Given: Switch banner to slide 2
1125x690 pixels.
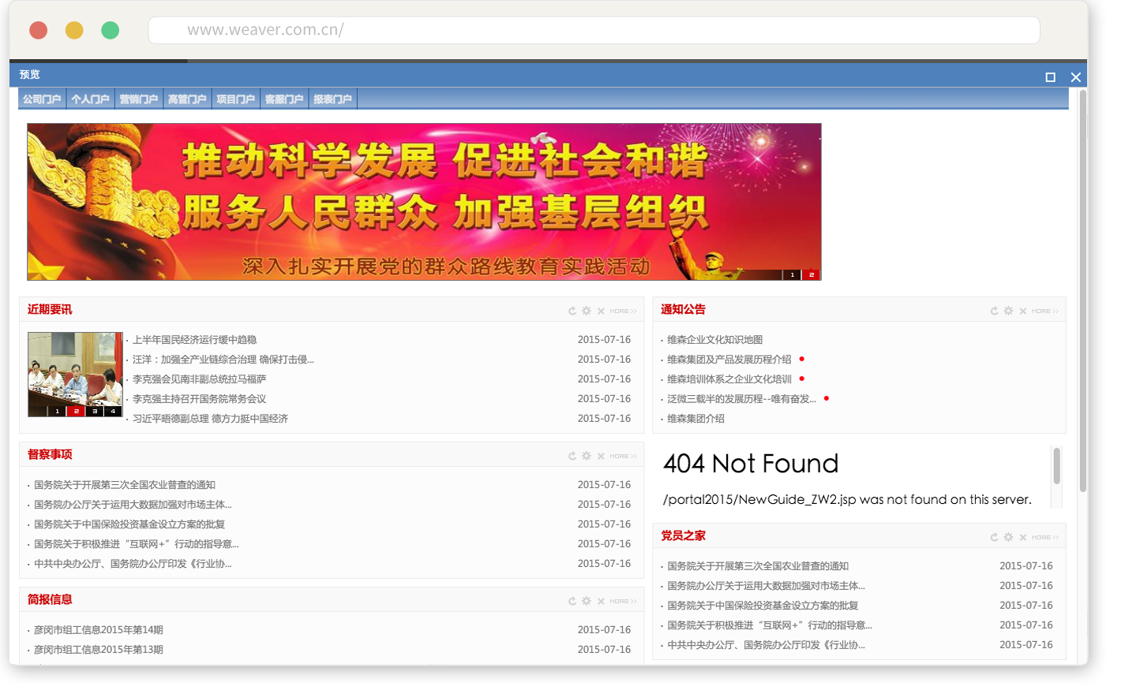Looking at the screenshot, I should pos(811,275).
